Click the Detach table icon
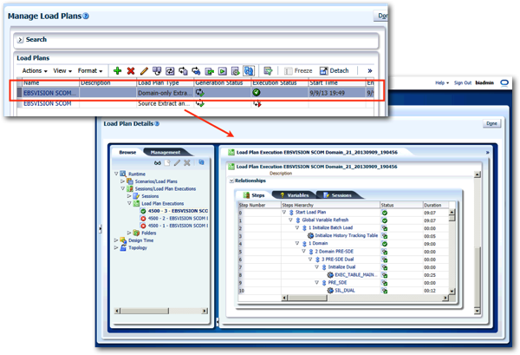 click(x=323, y=70)
